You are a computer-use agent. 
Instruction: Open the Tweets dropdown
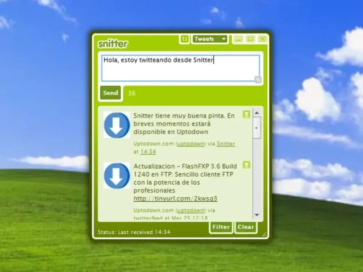[x=210, y=39]
